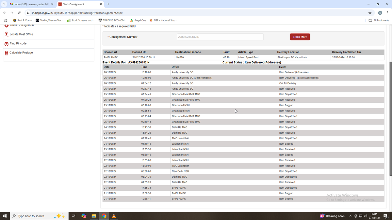Click the address bar URL

77,13
